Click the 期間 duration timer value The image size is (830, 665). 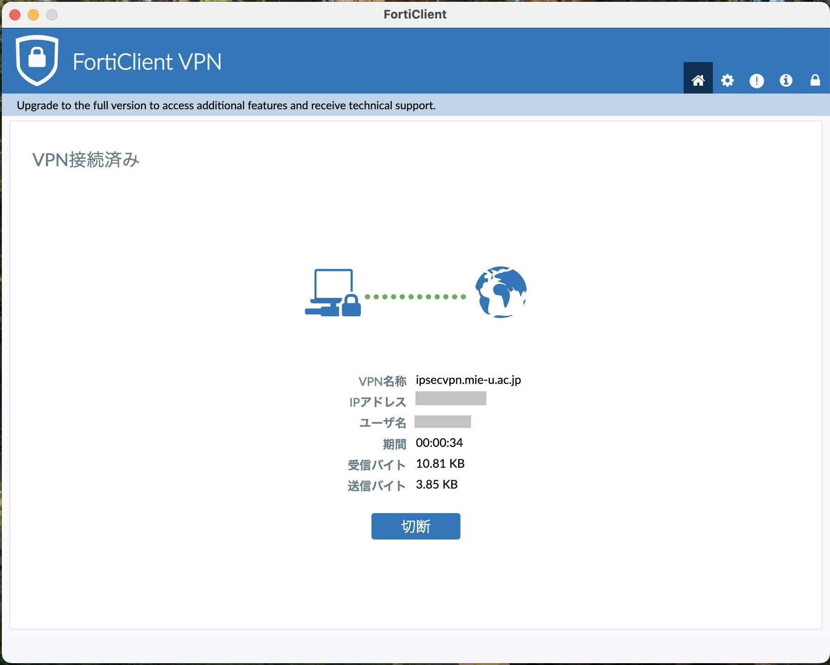[x=439, y=443]
